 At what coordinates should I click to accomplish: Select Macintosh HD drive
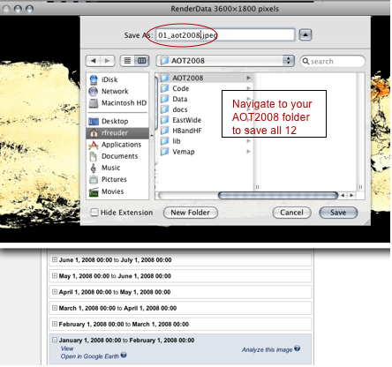117,103
